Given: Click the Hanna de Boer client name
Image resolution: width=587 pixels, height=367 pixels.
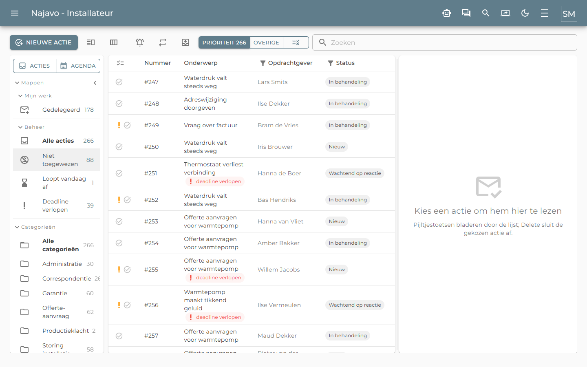Looking at the screenshot, I should 279,173.
